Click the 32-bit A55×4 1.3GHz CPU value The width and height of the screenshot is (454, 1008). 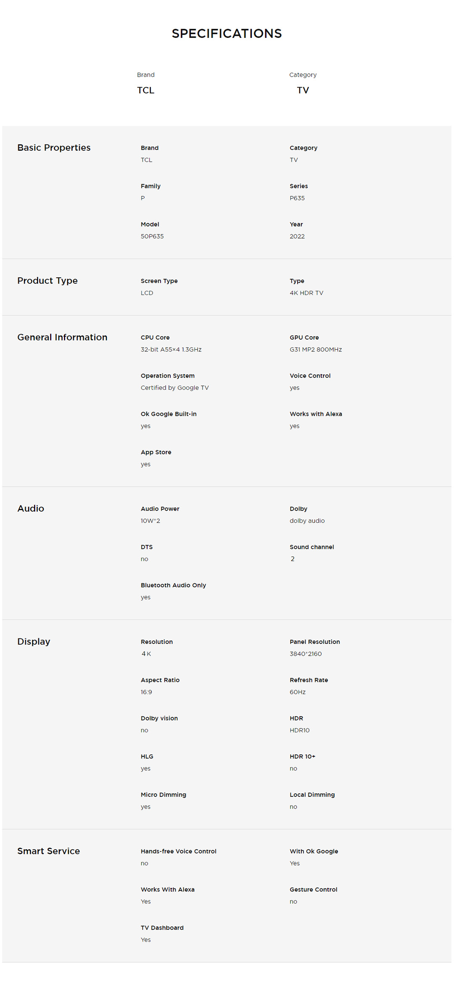[x=171, y=350]
